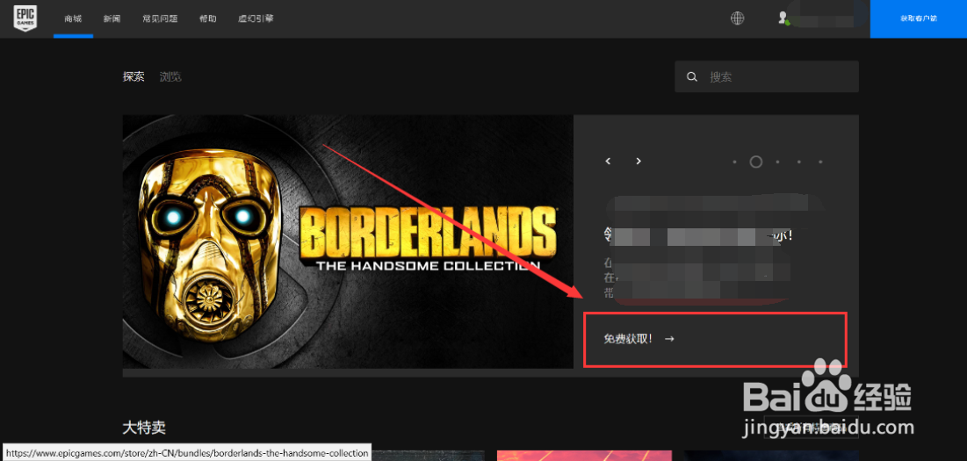Click the blue 获取客户端 button
Viewport: 967px width, 461px height.
point(919,18)
